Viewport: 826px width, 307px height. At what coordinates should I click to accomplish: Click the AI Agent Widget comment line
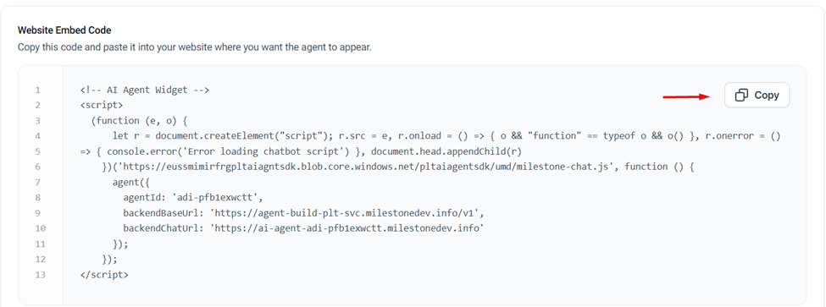tap(145, 90)
